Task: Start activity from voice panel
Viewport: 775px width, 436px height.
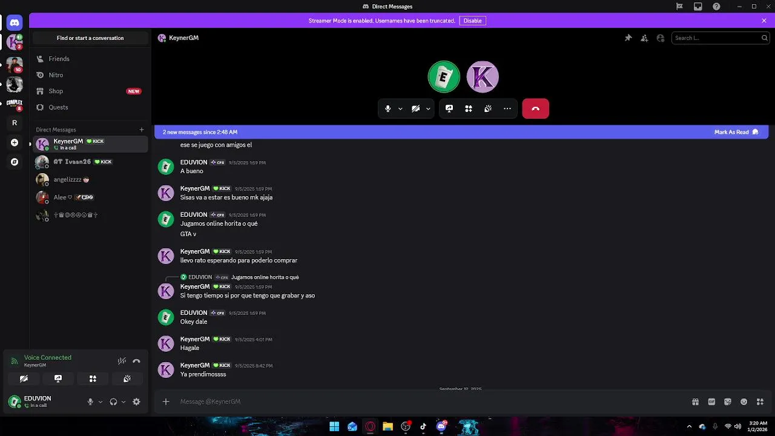Action: tap(93, 378)
